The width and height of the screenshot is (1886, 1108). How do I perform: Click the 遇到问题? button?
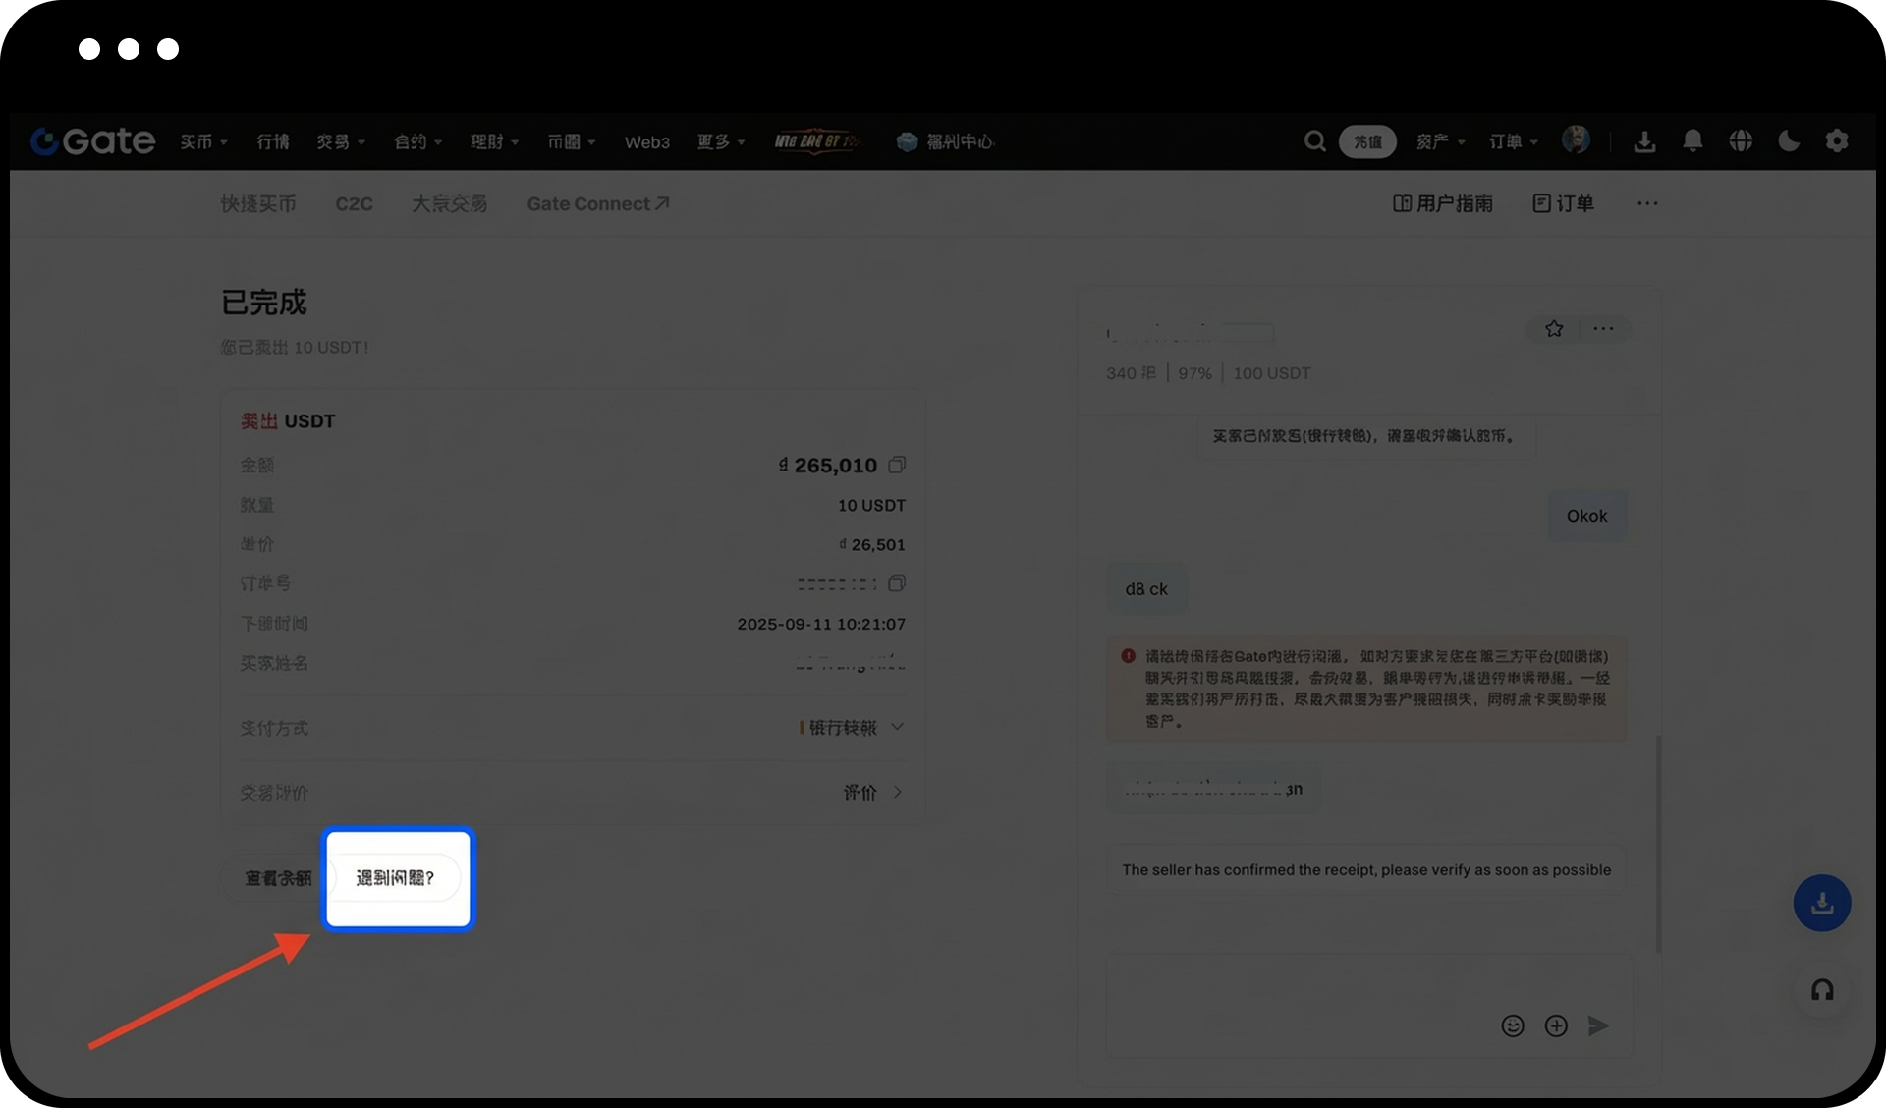(x=396, y=878)
